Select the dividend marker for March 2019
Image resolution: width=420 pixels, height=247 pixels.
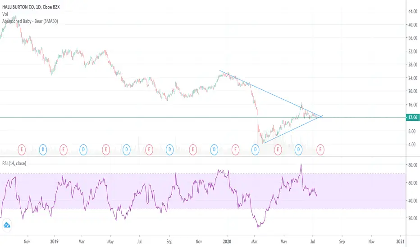pos(83,150)
